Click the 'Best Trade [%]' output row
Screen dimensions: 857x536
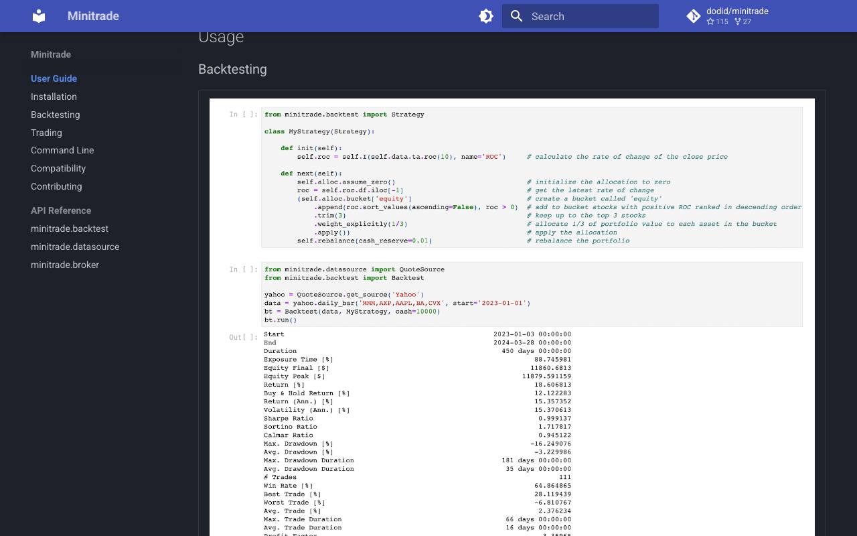(417, 494)
